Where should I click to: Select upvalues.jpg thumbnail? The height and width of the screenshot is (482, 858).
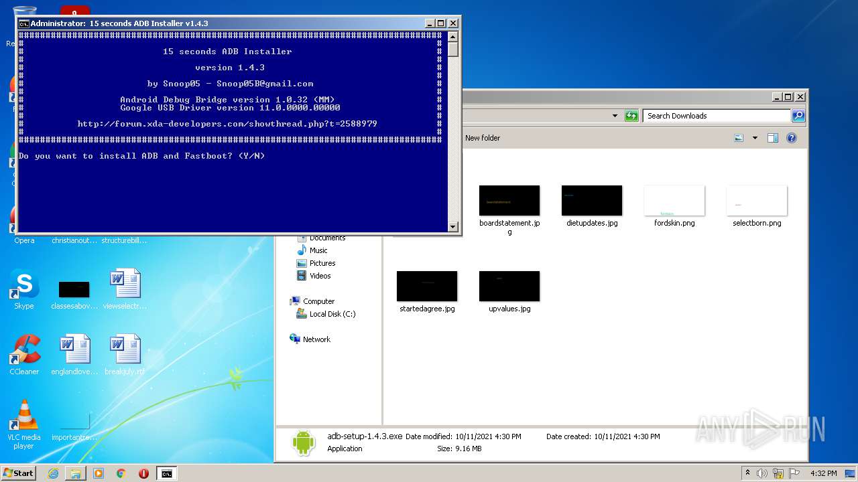(509, 287)
